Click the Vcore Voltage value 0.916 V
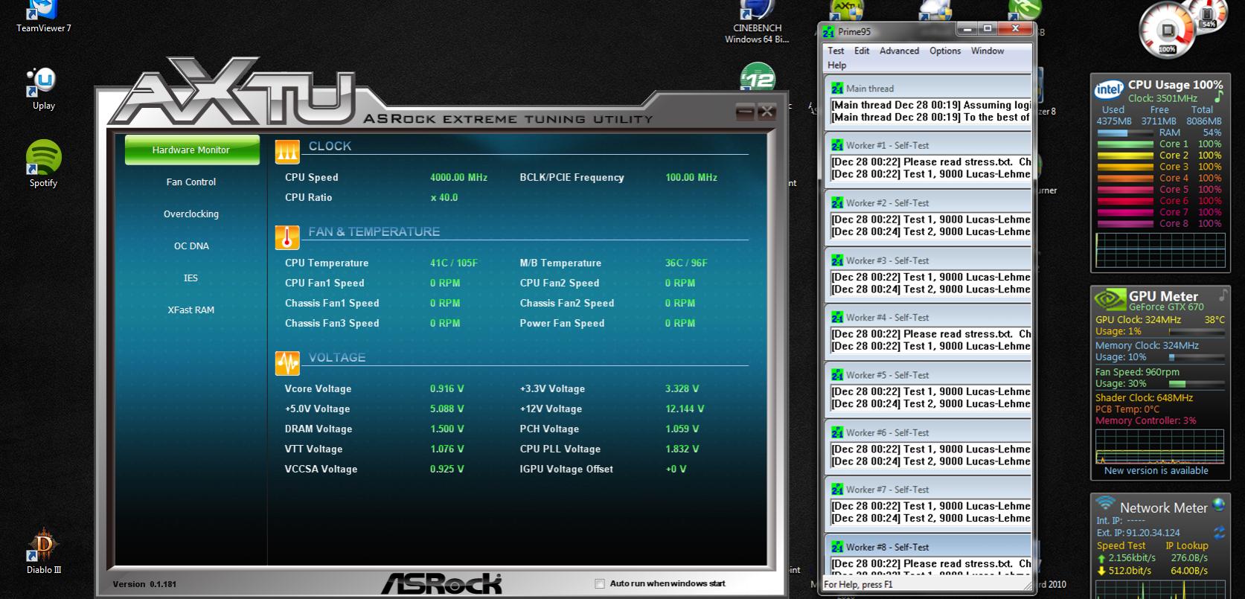Viewport: 1245px width, 599px height. [447, 388]
